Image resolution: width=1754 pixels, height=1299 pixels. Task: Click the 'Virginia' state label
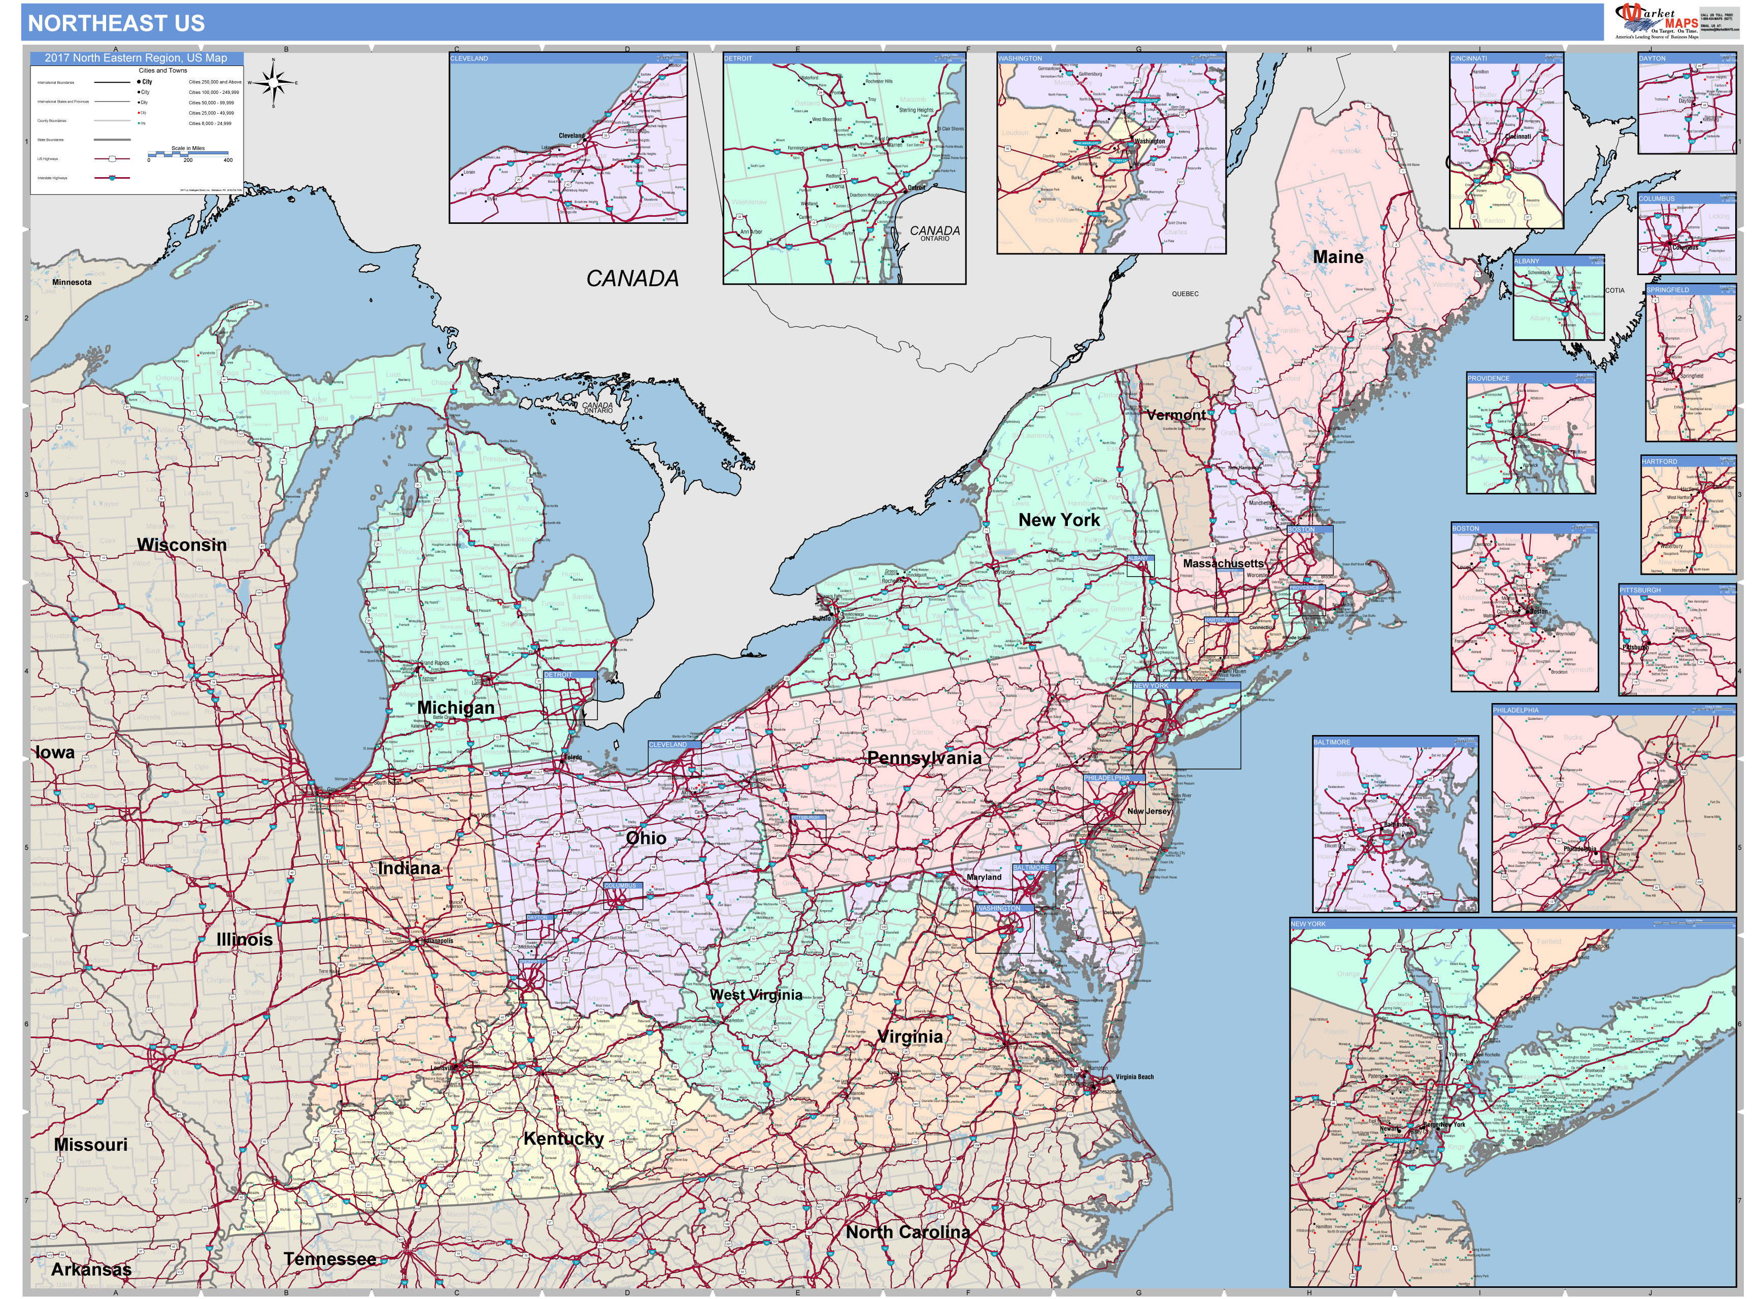(x=909, y=1037)
